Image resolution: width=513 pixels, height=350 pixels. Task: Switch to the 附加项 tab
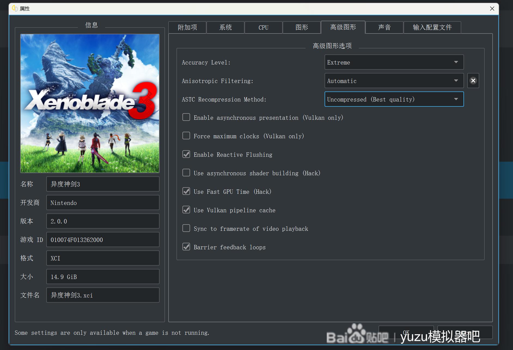187,27
